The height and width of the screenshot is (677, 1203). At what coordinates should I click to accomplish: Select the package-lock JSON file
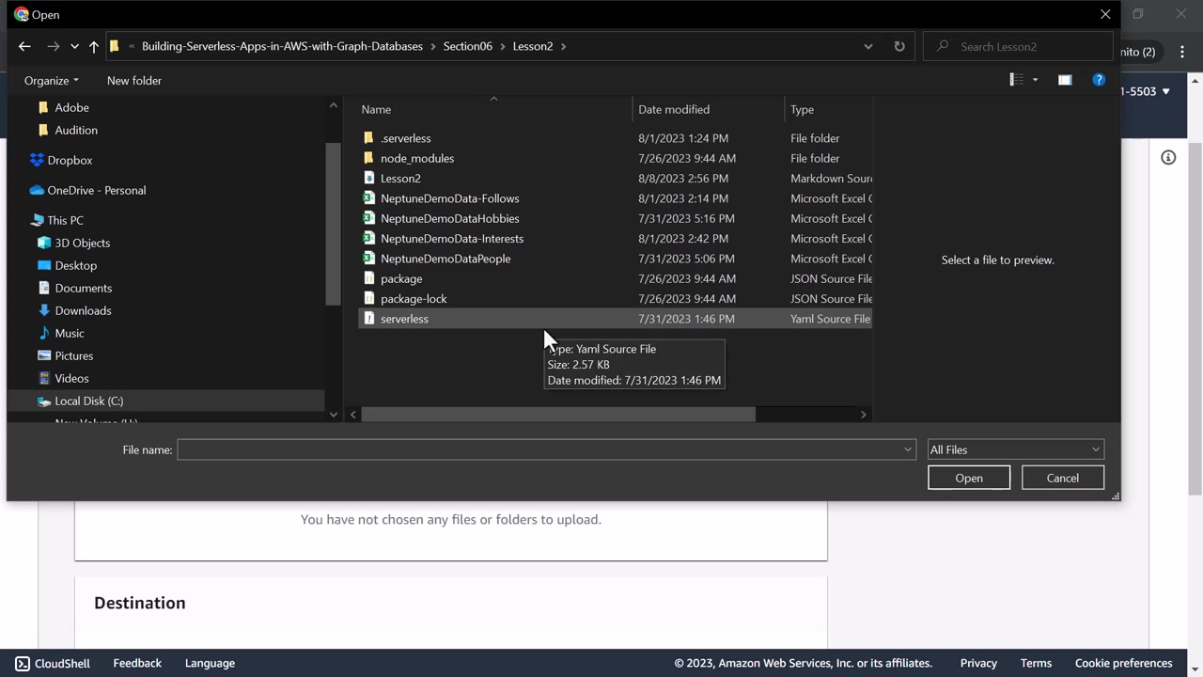(x=414, y=299)
